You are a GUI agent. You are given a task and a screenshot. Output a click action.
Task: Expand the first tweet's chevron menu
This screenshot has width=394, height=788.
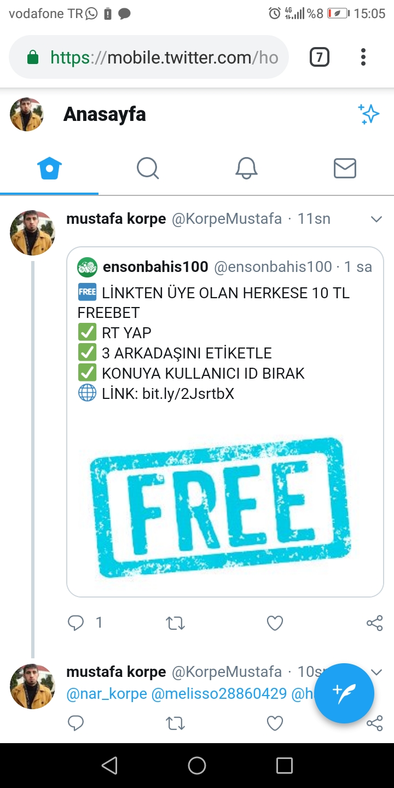376,219
